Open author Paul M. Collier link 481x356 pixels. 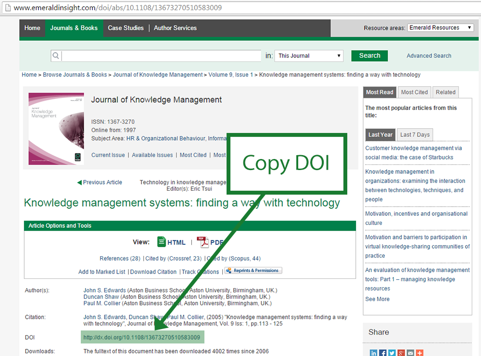coord(102,303)
